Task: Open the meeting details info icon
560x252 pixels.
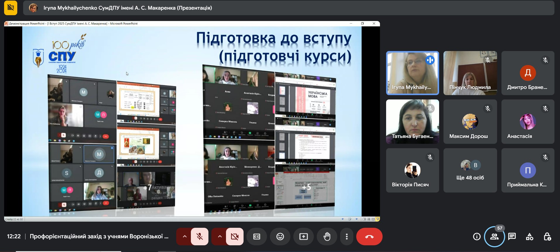Action: click(477, 237)
